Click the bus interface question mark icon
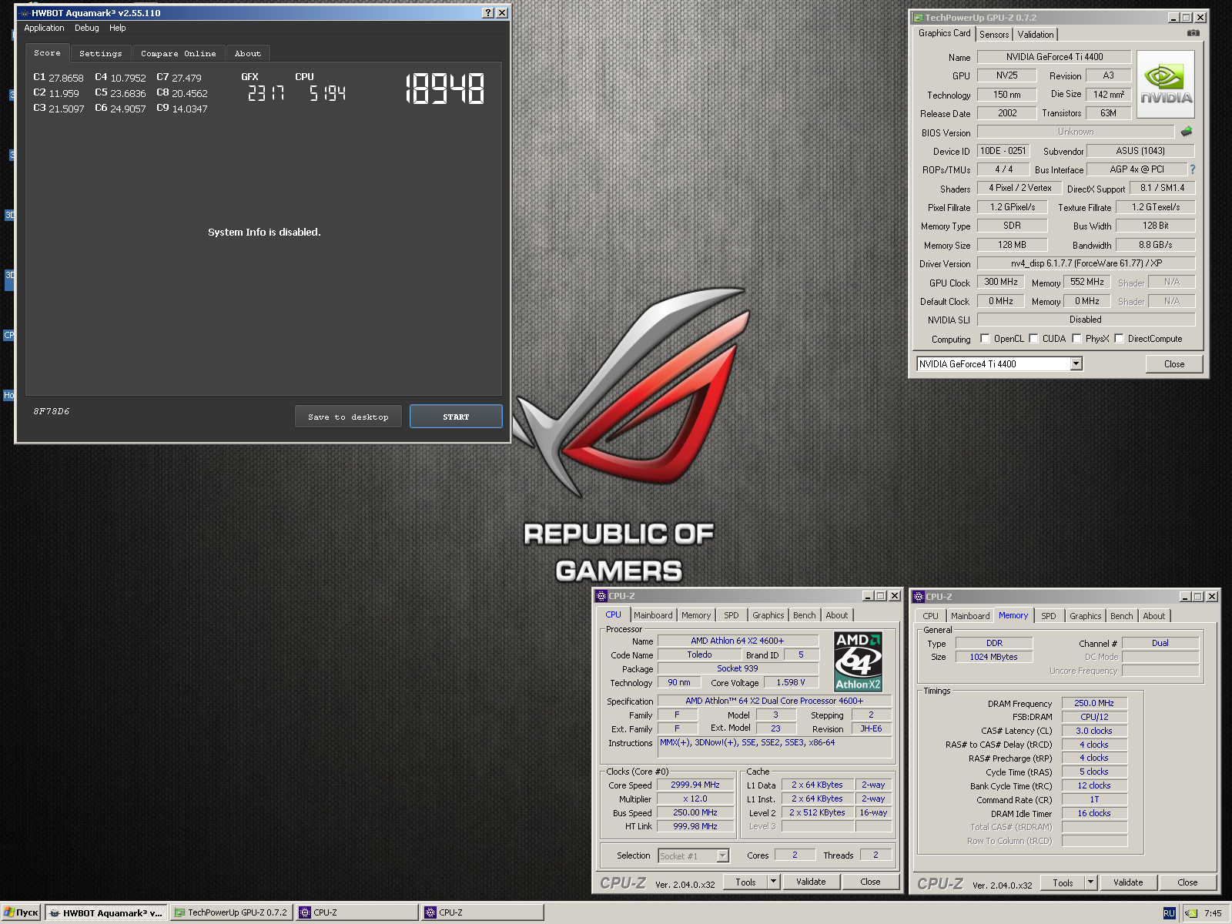The height and width of the screenshot is (924, 1232). point(1193,169)
